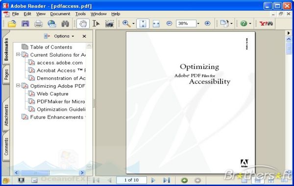Select the Web Capture bookmark
The image size is (294, 186).
52,93
